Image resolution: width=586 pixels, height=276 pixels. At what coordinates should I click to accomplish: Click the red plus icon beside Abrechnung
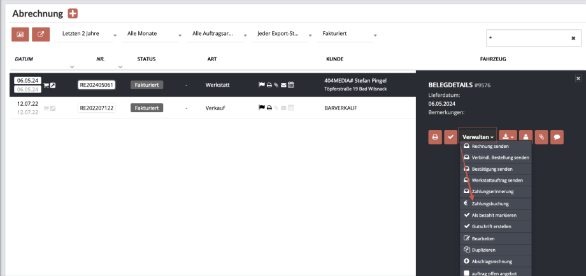pyautogui.click(x=73, y=14)
